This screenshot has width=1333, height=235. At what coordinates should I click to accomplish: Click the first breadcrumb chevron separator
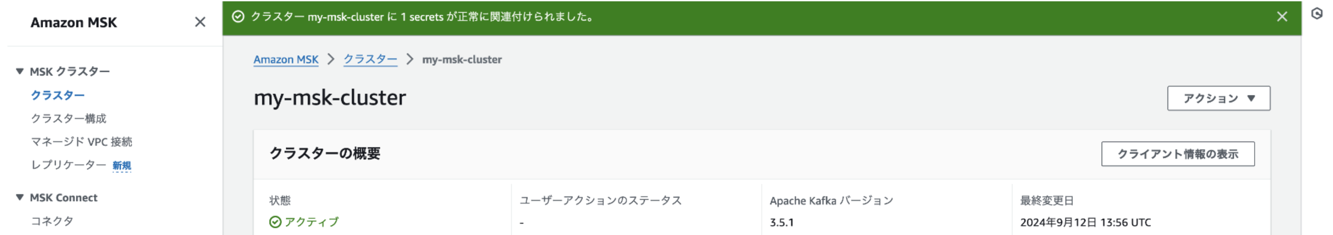click(x=331, y=59)
